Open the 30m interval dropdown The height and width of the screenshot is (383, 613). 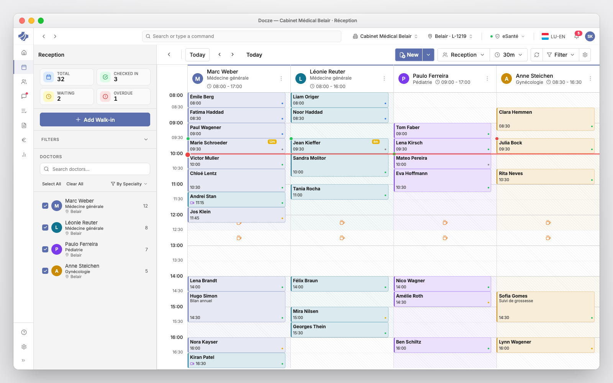pos(508,55)
